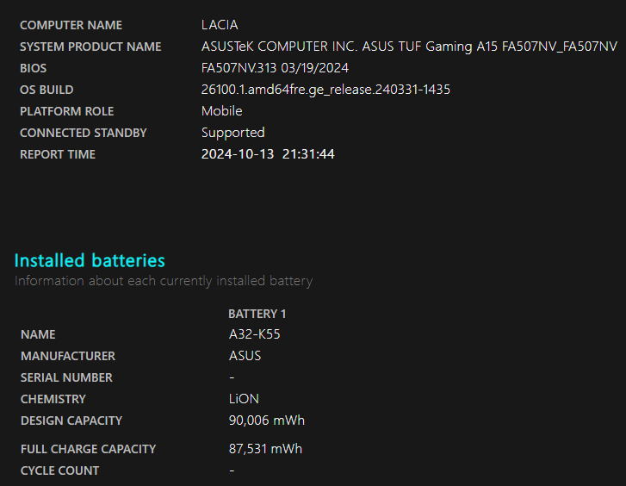The height and width of the screenshot is (486, 626).
Task: Click the Information about each installed battery subtitle
Action: tap(164, 281)
